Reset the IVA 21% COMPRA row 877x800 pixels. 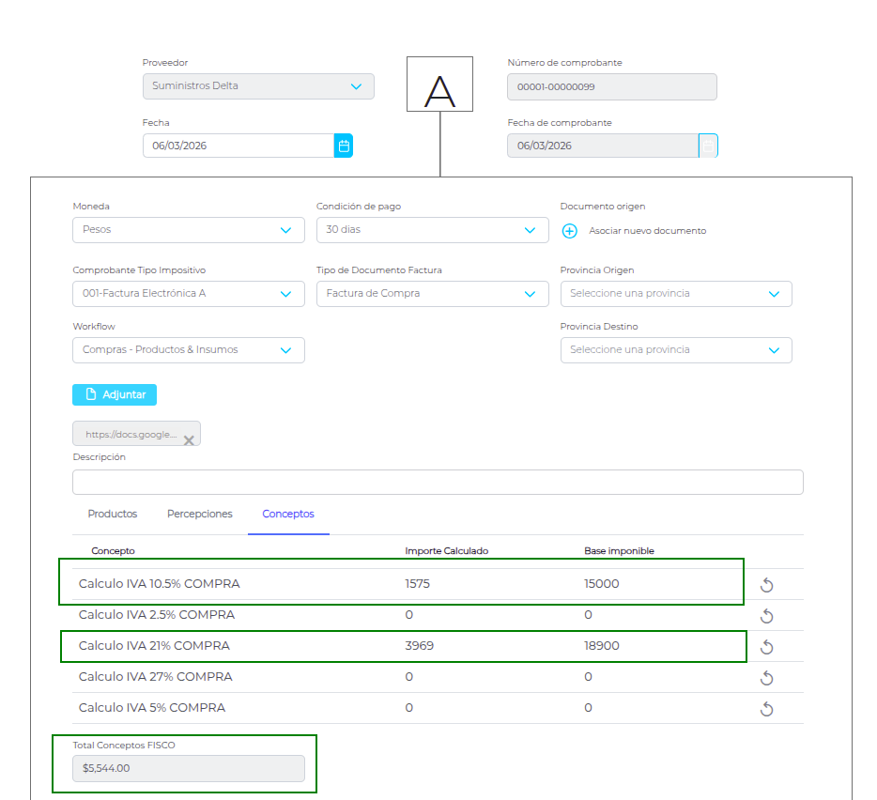point(766,647)
